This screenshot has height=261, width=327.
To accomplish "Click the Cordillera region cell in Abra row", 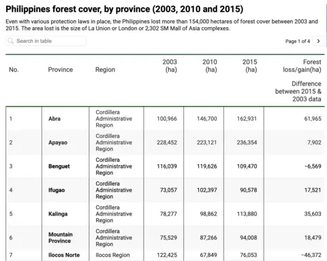I will (114, 119).
